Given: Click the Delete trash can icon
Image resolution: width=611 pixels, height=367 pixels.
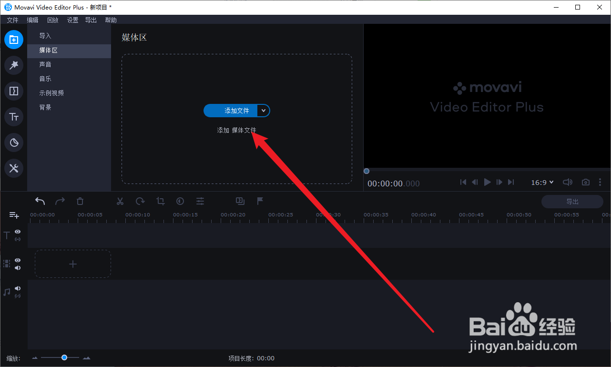Looking at the screenshot, I should point(80,201).
